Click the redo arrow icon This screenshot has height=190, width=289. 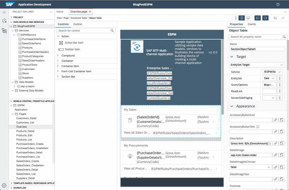[x=283, y=18]
